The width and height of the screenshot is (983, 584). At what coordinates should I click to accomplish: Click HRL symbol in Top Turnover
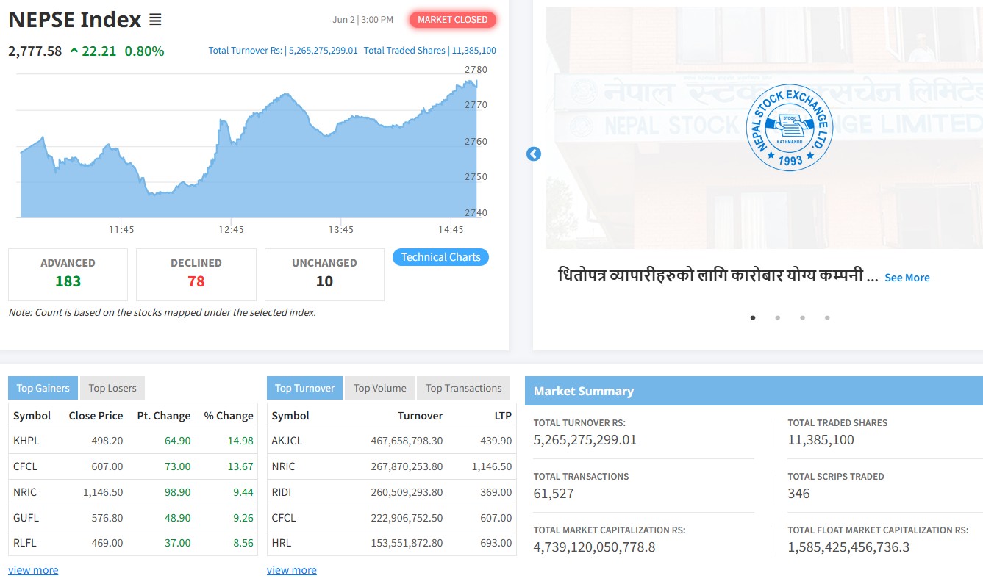point(281,543)
